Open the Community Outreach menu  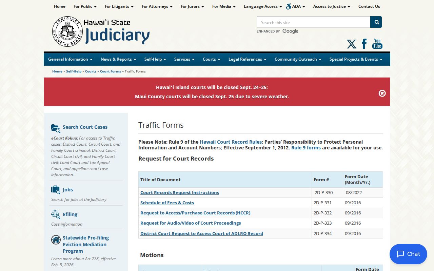point(298,59)
